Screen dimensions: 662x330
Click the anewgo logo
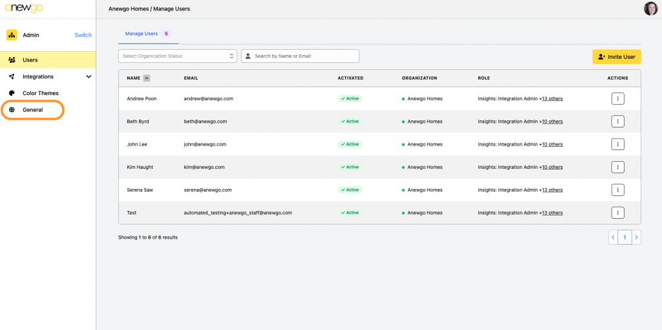pyautogui.click(x=24, y=8)
